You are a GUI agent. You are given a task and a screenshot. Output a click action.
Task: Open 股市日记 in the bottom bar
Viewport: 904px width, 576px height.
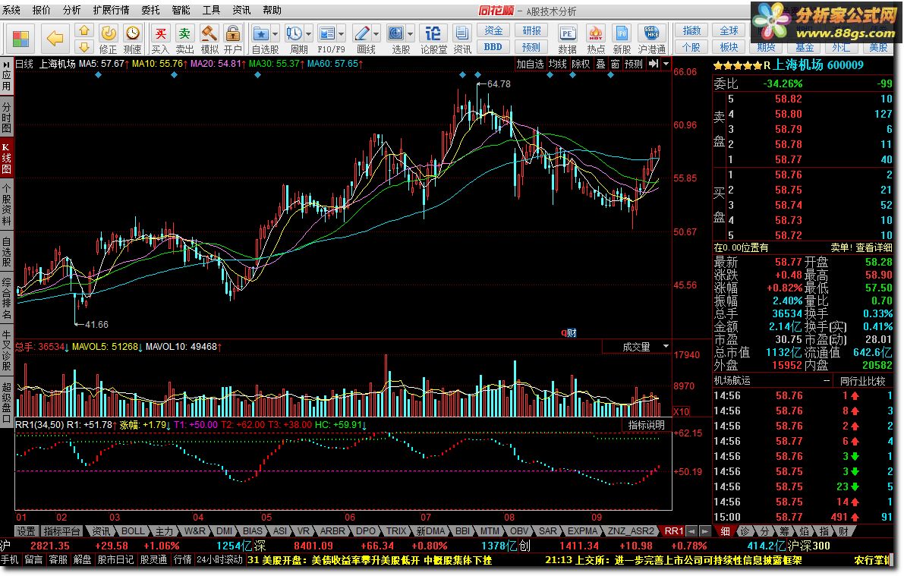pyautogui.click(x=115, y=560)
